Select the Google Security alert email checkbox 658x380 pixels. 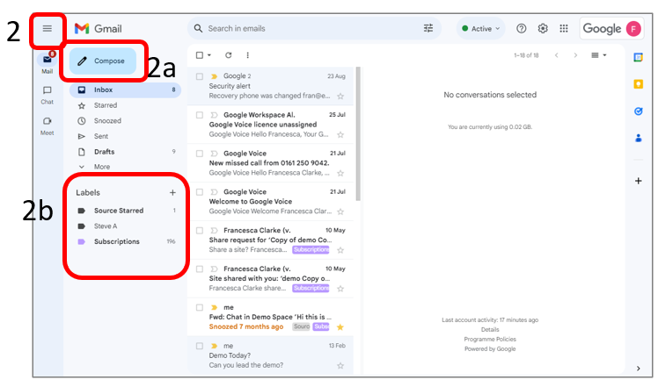pyautogui.click(x=200, y=76)
